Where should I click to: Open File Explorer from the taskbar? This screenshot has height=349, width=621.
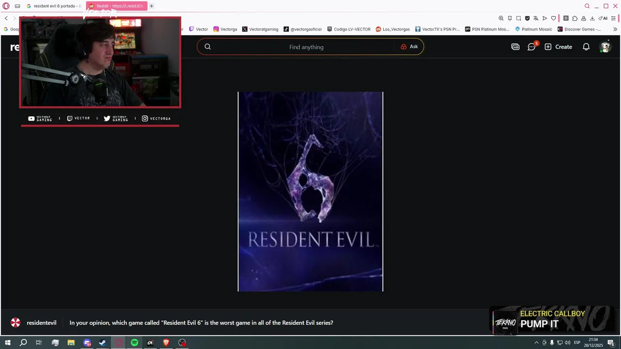pyautogui.click(x=71, y=343)
